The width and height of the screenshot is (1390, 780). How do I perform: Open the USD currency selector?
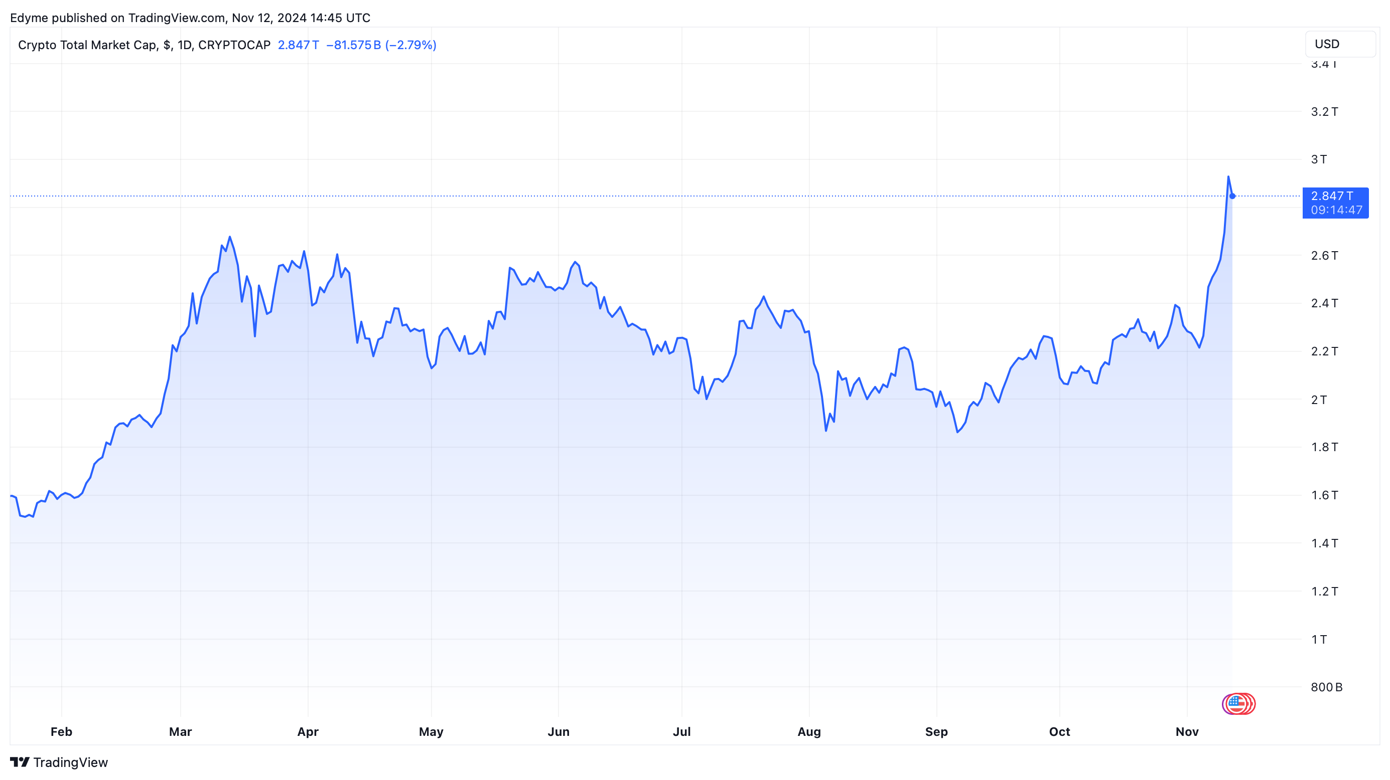point(1340,44)
